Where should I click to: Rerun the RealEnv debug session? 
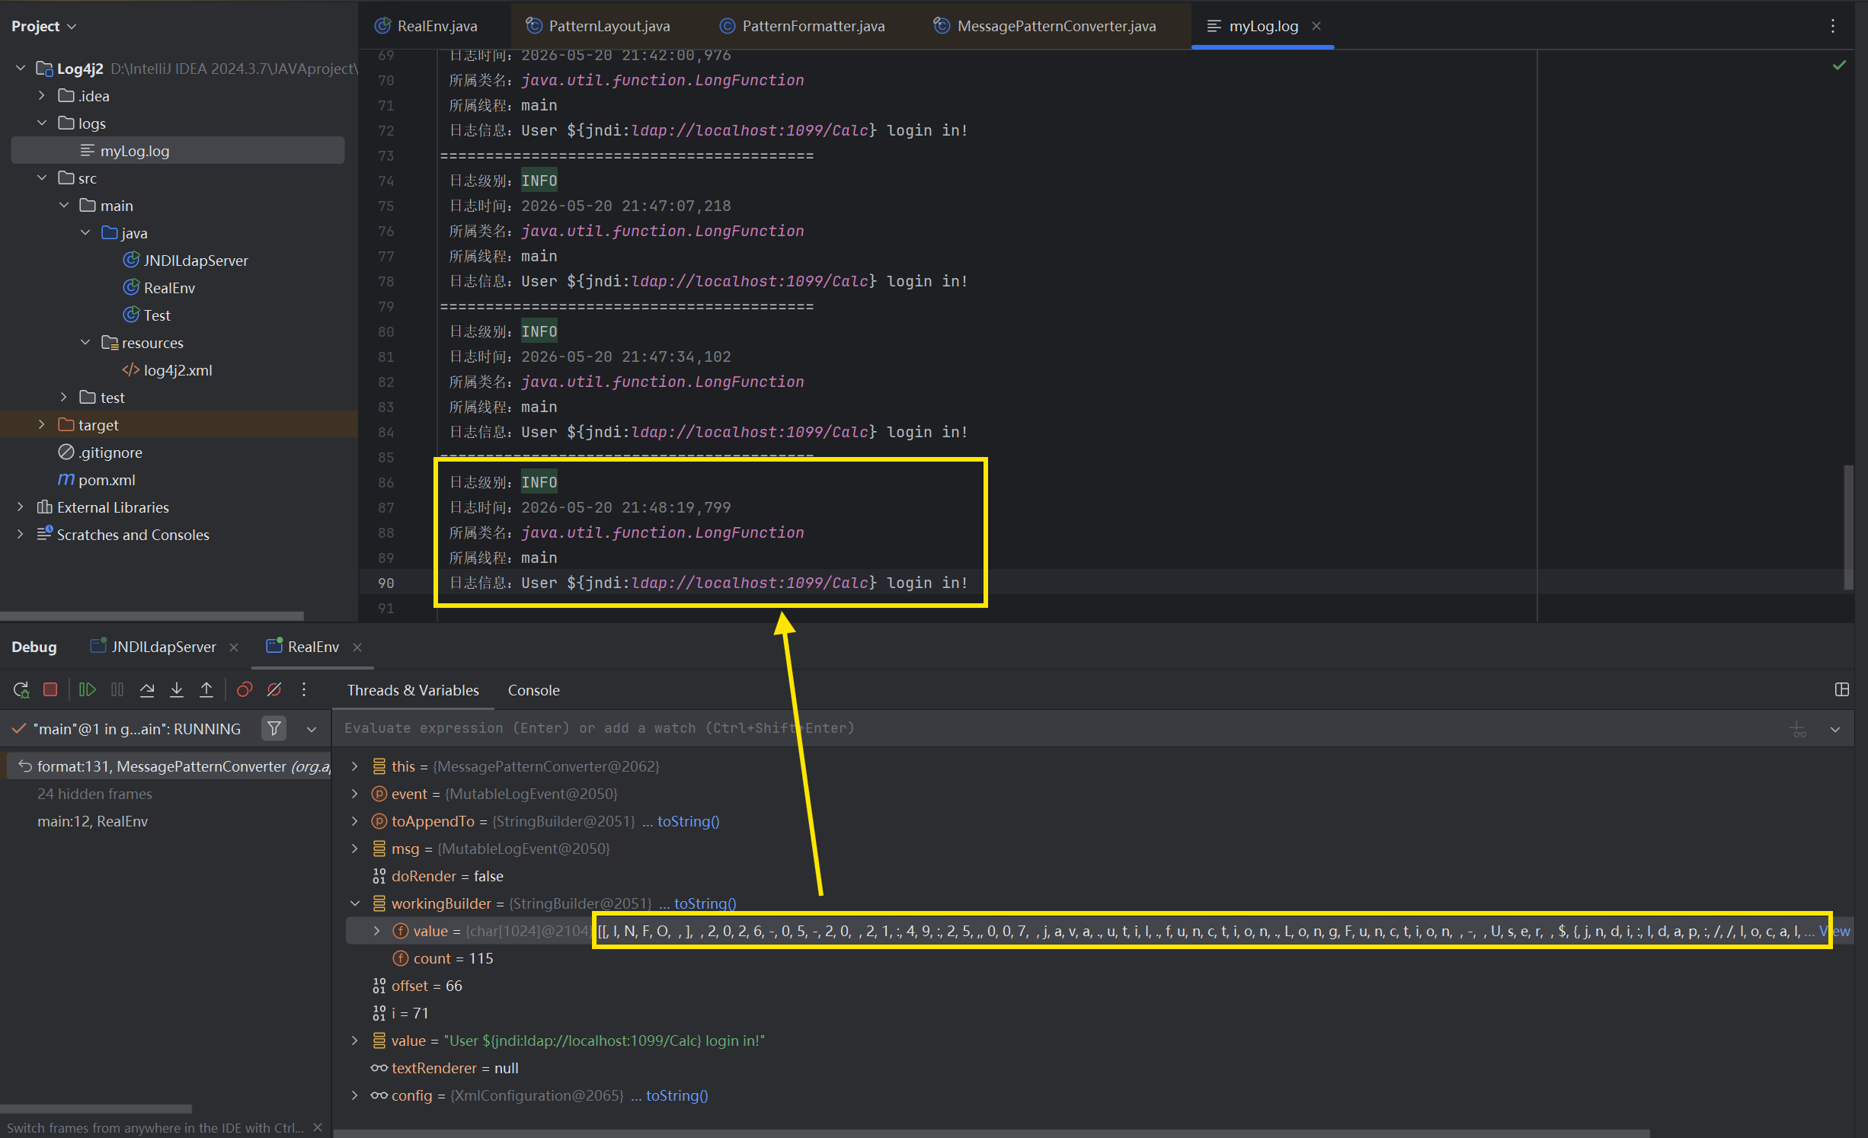[x=21, y=690]
